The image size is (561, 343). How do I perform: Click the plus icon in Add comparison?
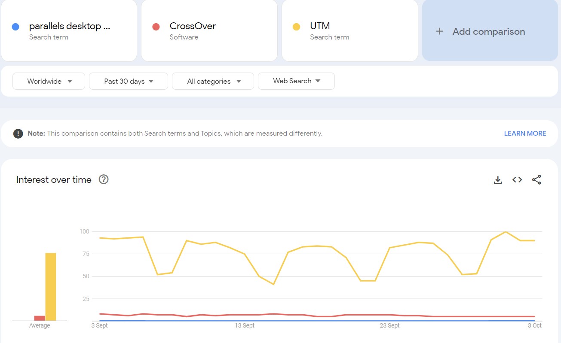point(439,31)
